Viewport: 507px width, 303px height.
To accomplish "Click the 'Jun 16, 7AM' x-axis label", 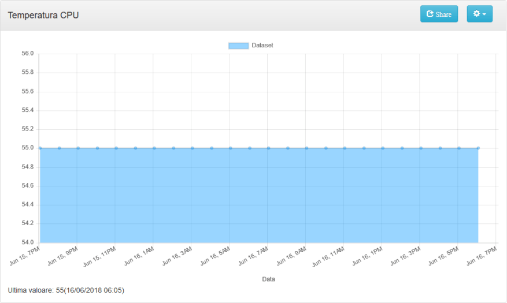I will pyautogui.click(x=254, y=256).
